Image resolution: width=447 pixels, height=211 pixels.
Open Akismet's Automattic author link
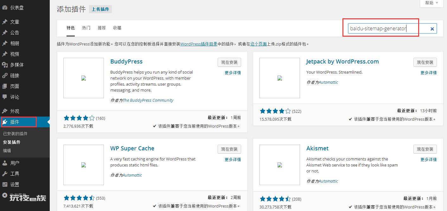(x=328, y=181)
